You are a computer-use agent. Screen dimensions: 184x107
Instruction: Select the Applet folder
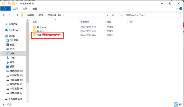point(40,31)
